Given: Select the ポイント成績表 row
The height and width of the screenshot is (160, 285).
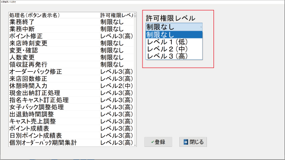Looking at the screenshot, I should point(71,129).
